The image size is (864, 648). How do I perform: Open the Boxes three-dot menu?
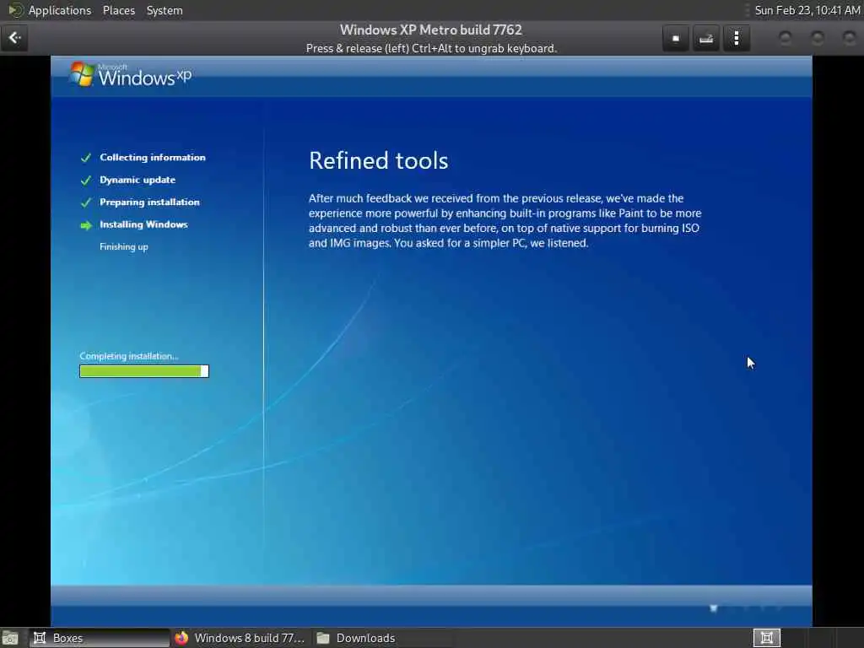[x=736, y=39]
